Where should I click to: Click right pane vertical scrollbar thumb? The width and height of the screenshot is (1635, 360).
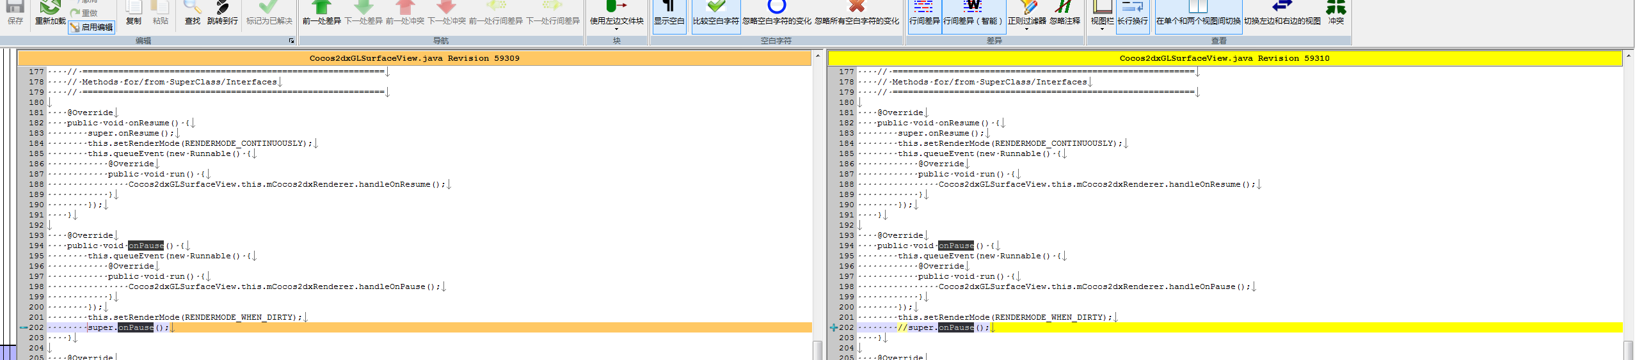(1628, 350)
